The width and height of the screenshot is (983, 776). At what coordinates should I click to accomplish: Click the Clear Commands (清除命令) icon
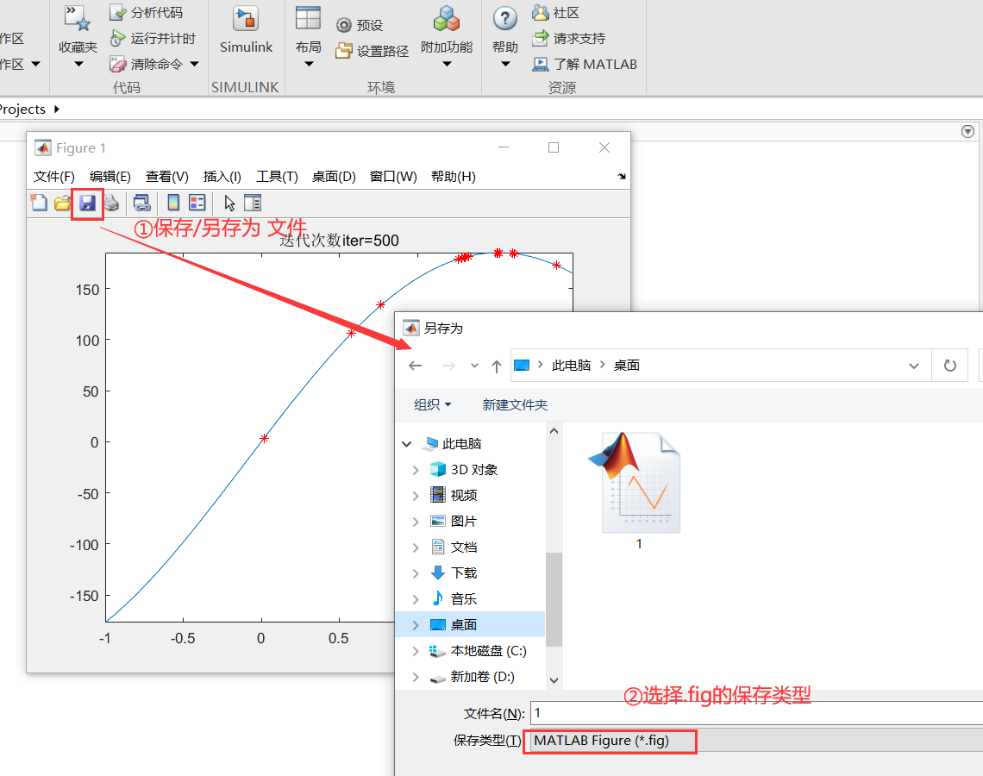pos(118,64)
